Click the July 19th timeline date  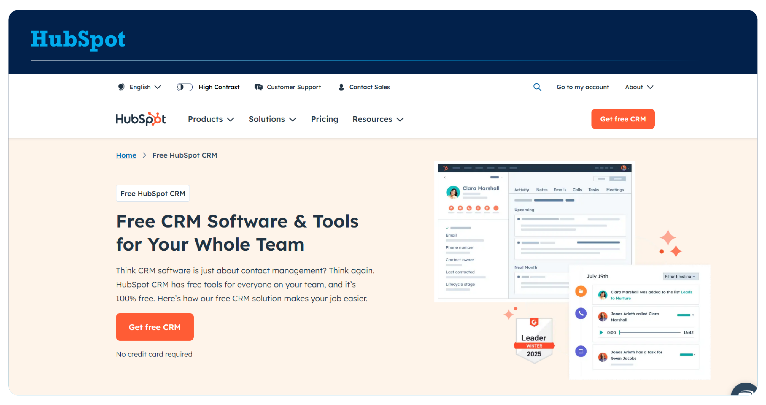click(x=597, y=276)
